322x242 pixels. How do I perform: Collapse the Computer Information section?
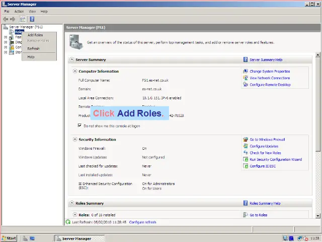point(75,71)
